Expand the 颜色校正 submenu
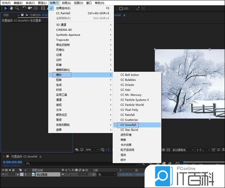Viewport: 225px width, 188px height. point(81,115)
